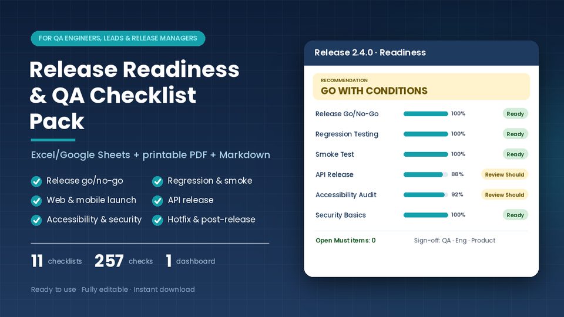This screenshot has height=317, width=564.
Task: Click the 'Smoke Test' row label
Action: tap(334, 154)
